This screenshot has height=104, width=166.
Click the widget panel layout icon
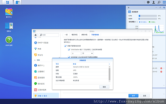click(x=164, y=7)
